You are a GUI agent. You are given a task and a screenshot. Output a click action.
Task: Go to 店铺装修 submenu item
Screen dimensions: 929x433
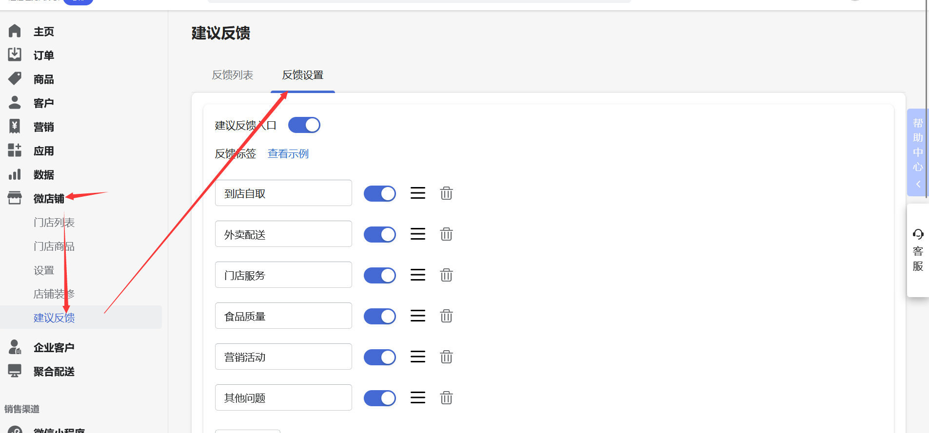[54, 294]
